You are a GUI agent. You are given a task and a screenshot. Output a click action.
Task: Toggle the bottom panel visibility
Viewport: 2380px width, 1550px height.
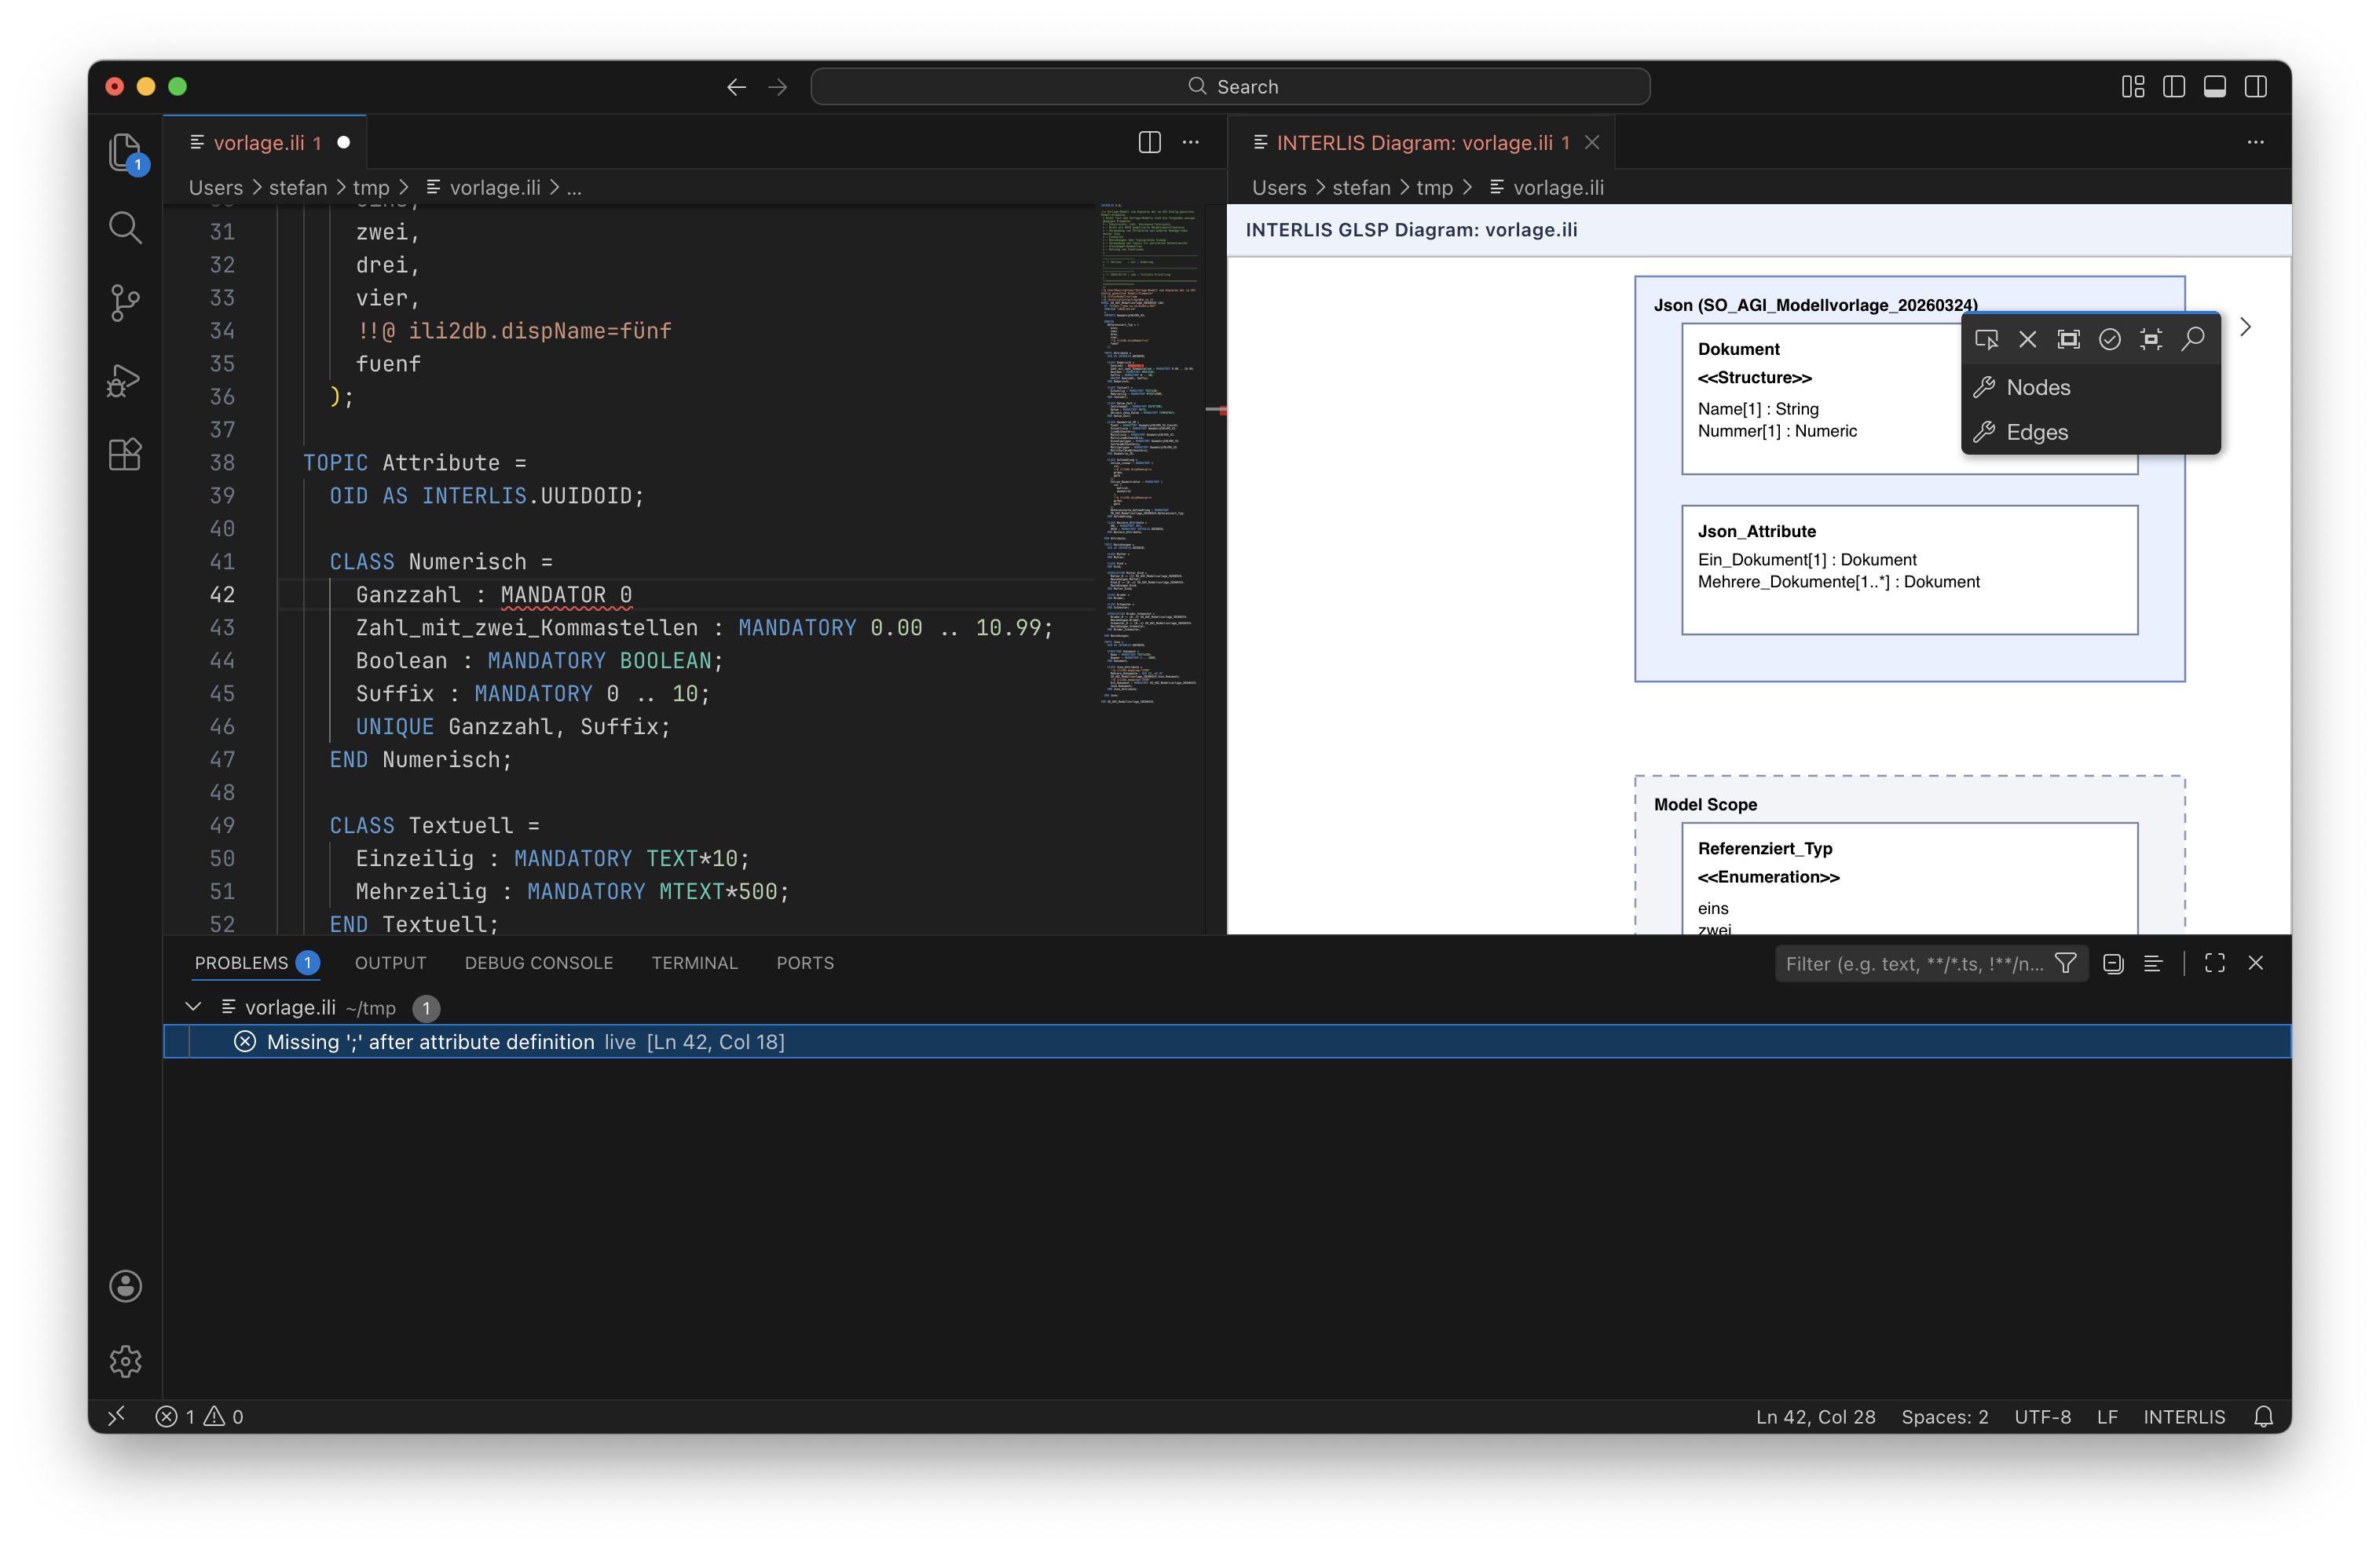point(2214,87)
